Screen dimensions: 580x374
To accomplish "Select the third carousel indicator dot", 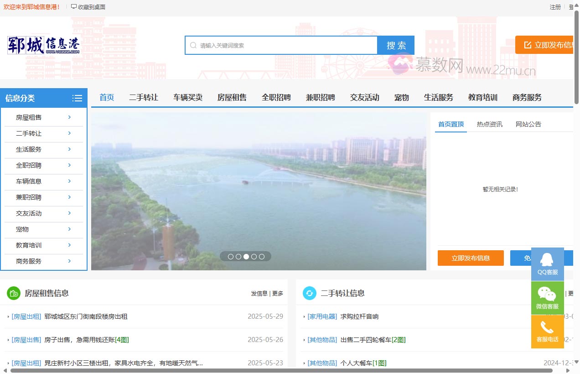I will coord(246,256).
